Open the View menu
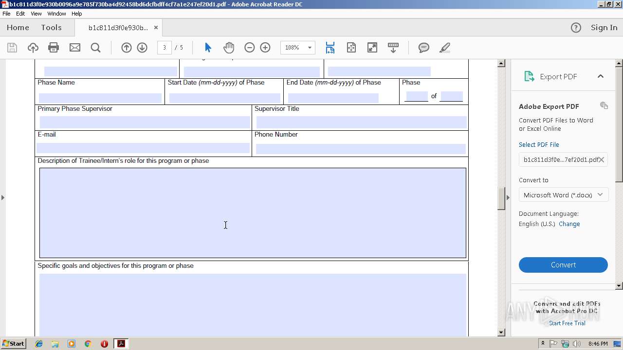The width and height of the screenshot is (623, 350). [36, 14]
